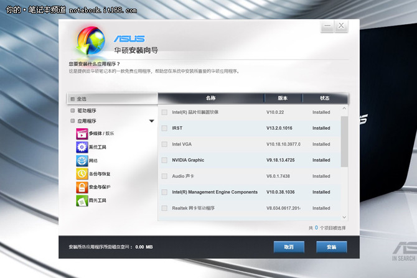The height and width of the screenshot is (278, 417).
Task: Click the 状态 column header
Action: (x=325, y=98)
